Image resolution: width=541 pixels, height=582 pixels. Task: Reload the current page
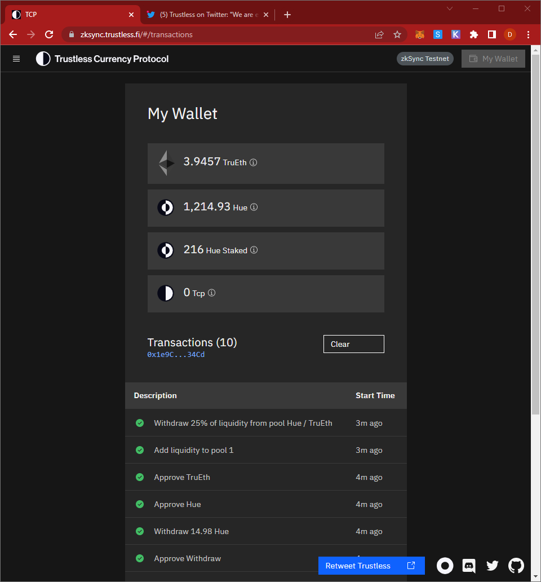click(x=49, y=34)
